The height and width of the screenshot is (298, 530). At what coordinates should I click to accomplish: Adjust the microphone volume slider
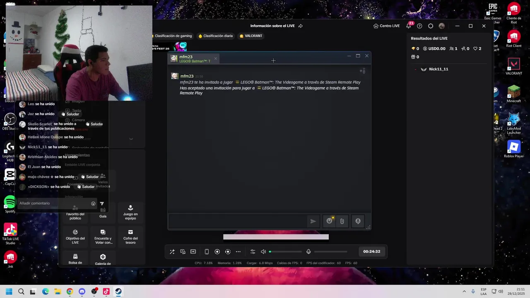click(x=330, y=252)
